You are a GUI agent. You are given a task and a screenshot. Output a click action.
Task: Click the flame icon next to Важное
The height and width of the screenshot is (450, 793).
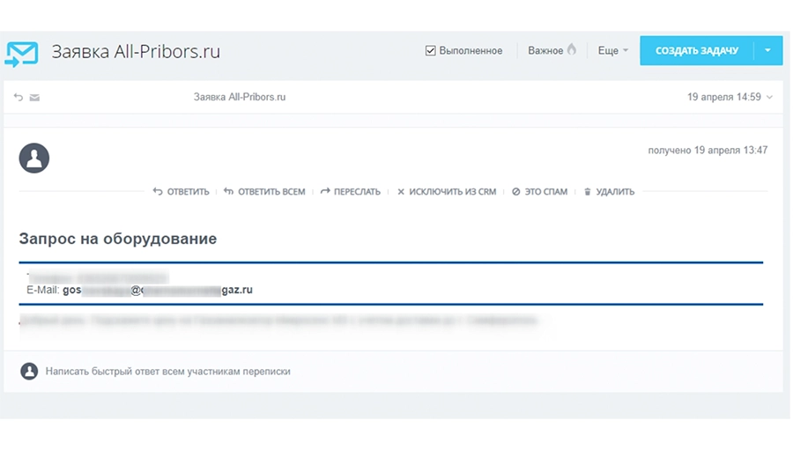pos(572,50)
